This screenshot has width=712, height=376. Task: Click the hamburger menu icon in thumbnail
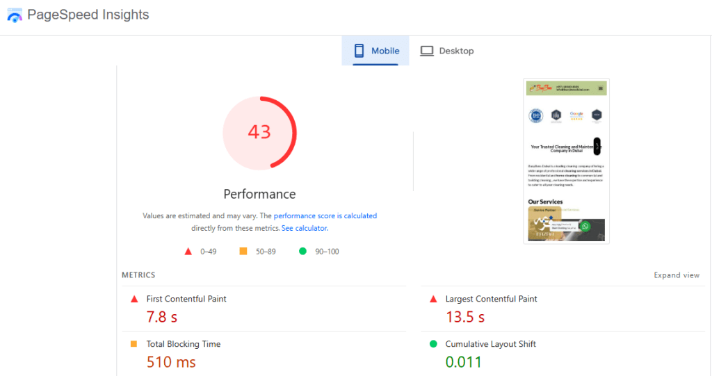[x=600, y=88]
